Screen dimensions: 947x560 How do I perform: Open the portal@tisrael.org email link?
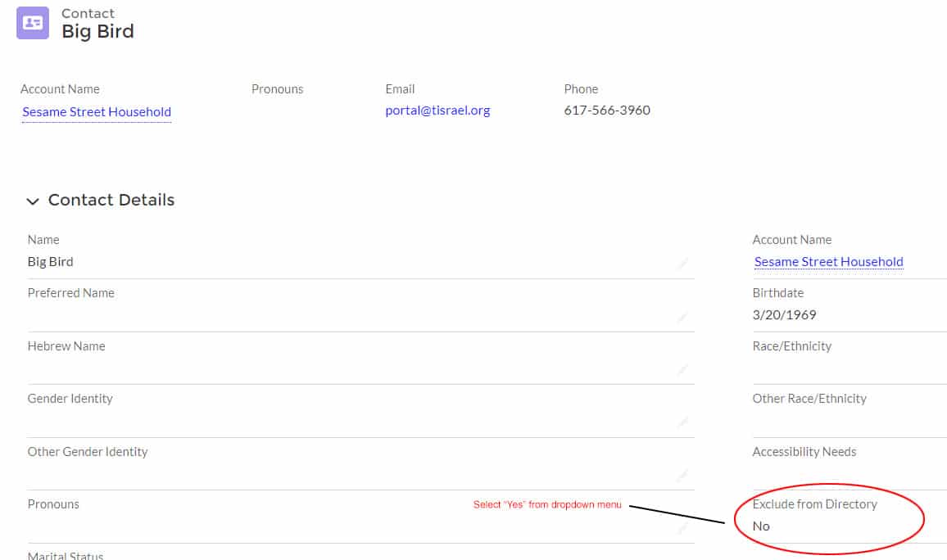[437, 110]
